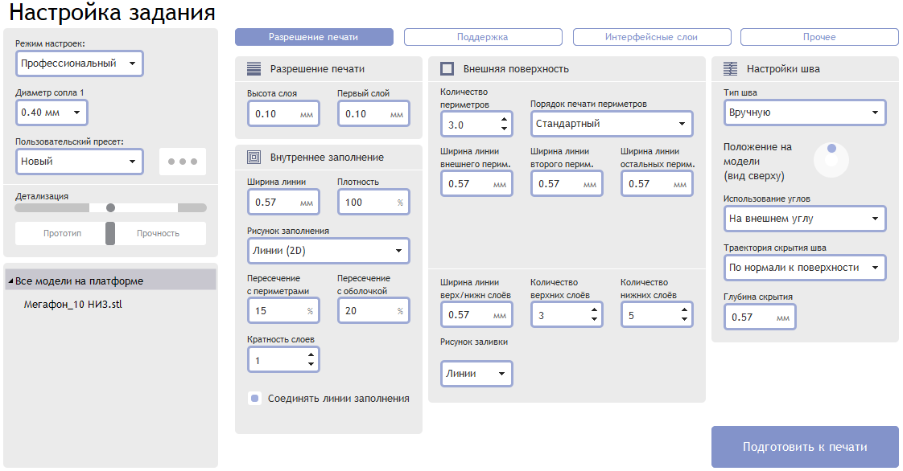Select the Прототип mode option
Viewport: 903px width, 471px height.
62,233
